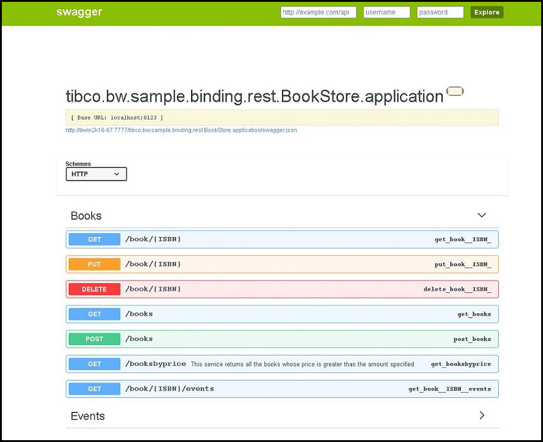Click the DELETE method badge
543x442 pixels.
pyautogui.click(x=95, y=289)
